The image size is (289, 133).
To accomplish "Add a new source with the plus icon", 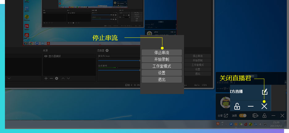I will (x=46, y=78).
